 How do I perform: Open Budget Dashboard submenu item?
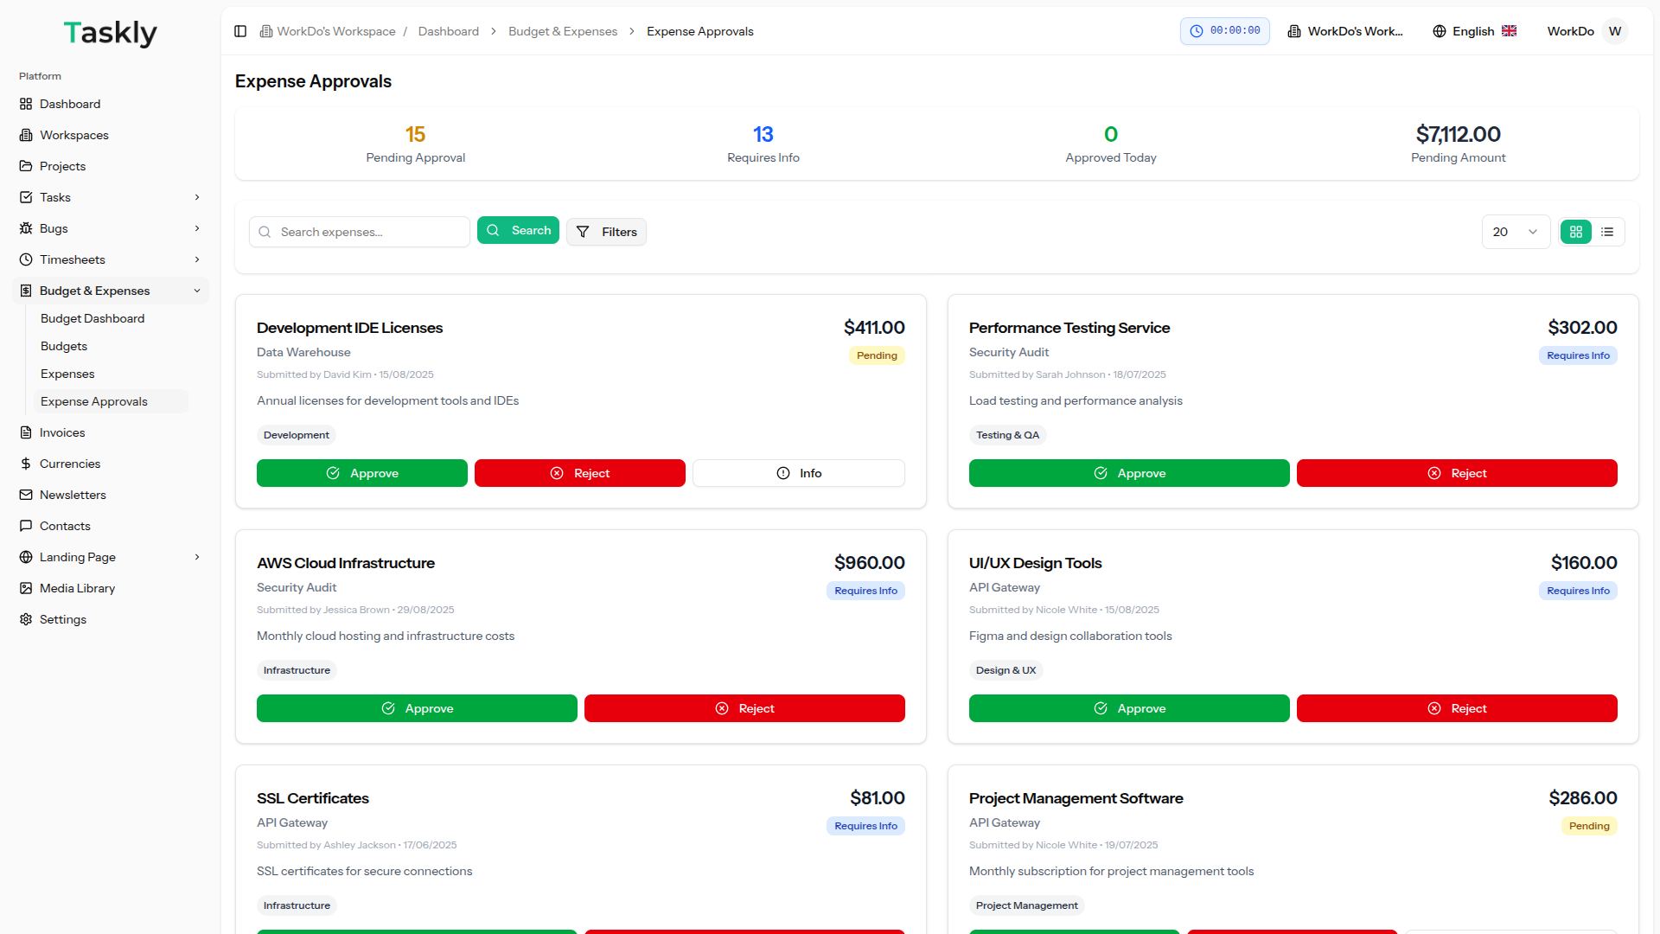click(x=93, y=318)
